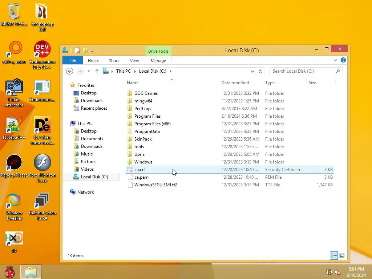Select the 'forkie attractant' desktop shortcut
The height and width of the screenshot is (279, 372).
pos(14,93)
